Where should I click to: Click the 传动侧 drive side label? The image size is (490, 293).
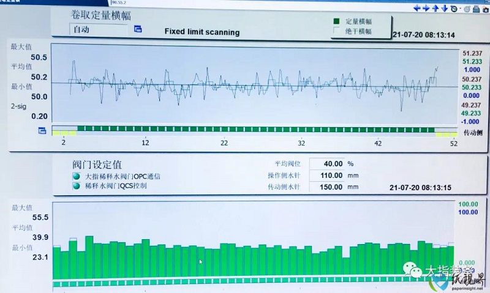pos(472,133)
